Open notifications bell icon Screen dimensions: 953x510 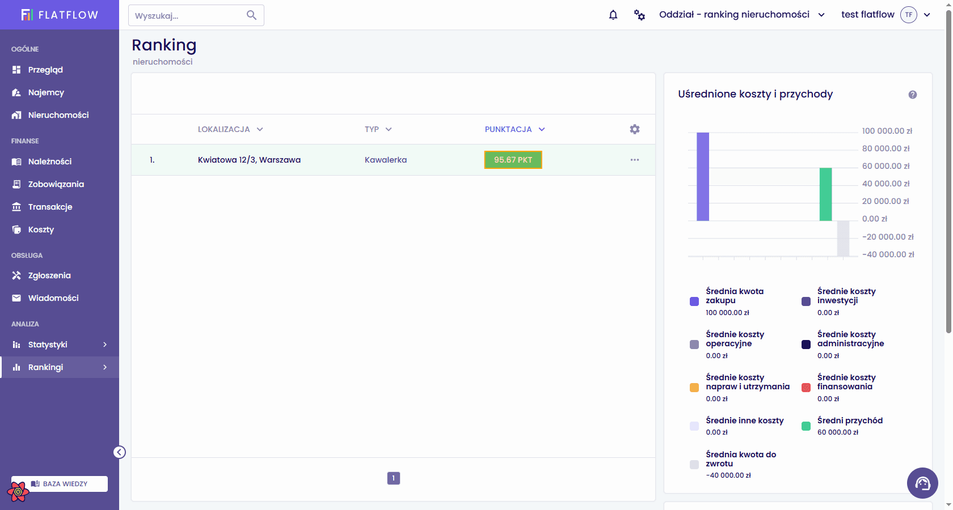(x=613, y=15)
